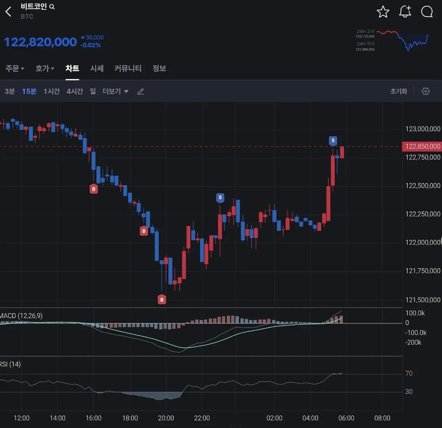Switch to 1시간 chart interval
This screenshot has width=442, height=428.
point(51,92)
